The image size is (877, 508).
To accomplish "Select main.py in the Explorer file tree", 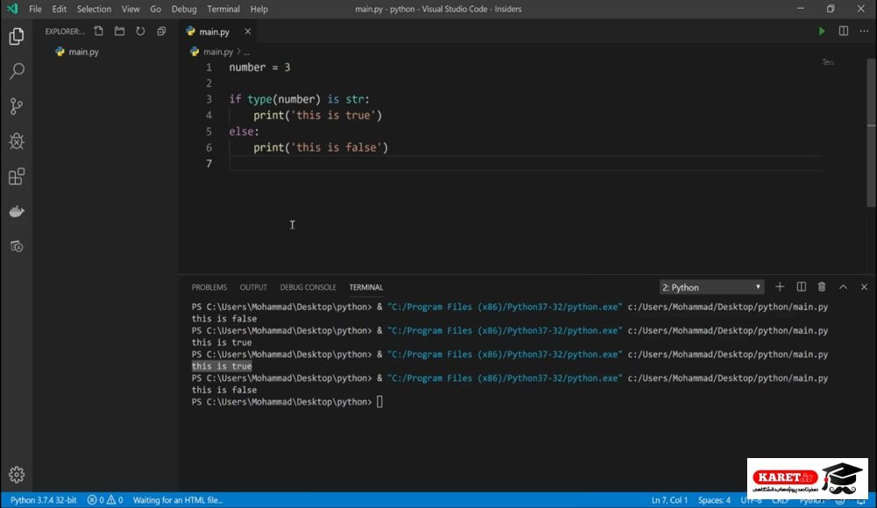I will coord(83,52).
